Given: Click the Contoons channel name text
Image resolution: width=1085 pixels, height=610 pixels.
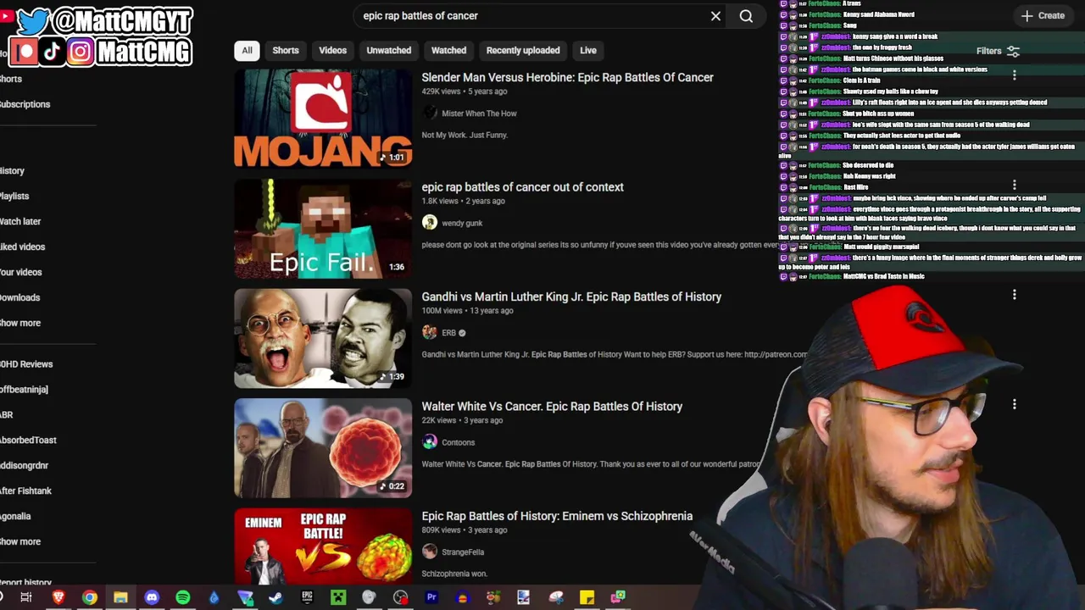Looking at the screenshot, I should click(458, 442).
